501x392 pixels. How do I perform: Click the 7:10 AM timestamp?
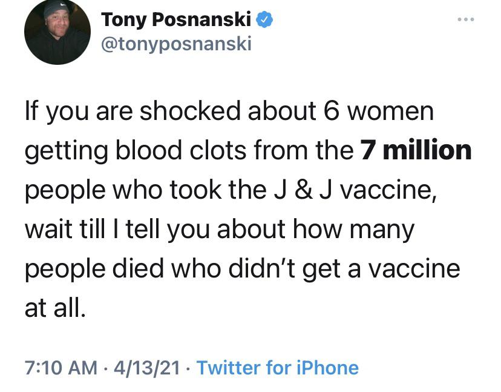click(x=61, y=367)
